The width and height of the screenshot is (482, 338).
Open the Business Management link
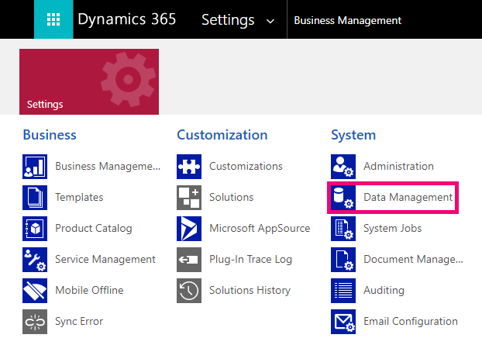pos(108,167)
